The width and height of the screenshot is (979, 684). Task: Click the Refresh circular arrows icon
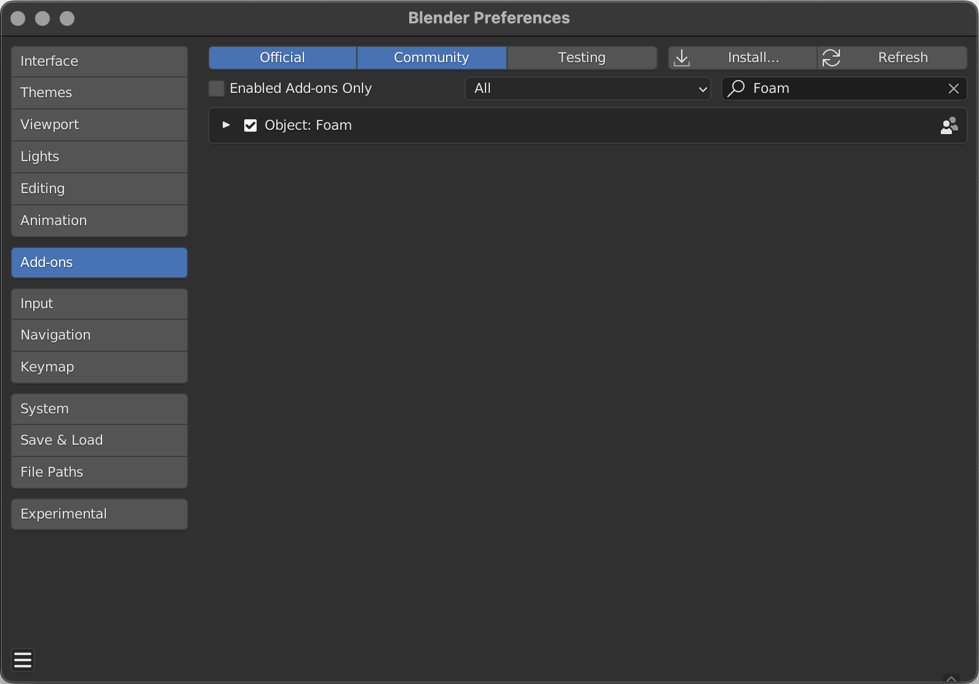[831, 58]
